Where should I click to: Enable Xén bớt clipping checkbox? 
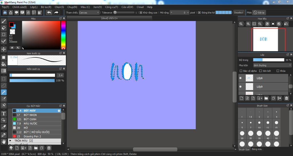pyautogui.click(x=260, y=71)
